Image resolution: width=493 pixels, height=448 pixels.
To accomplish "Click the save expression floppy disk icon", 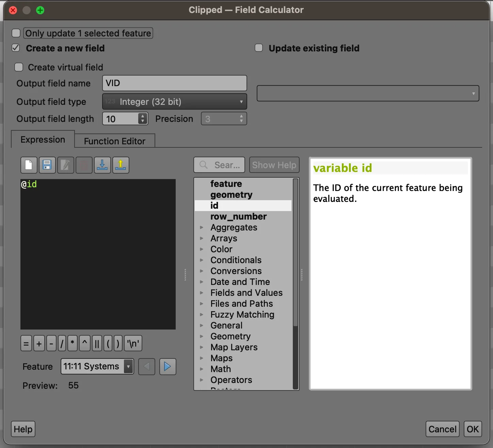I will 47,165.
